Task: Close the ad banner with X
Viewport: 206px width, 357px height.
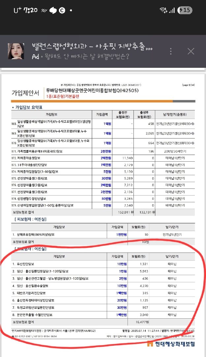Action: (191, 51)
